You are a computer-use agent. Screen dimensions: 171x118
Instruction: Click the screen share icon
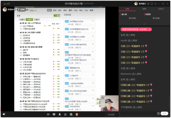click(x=54, y=114)
